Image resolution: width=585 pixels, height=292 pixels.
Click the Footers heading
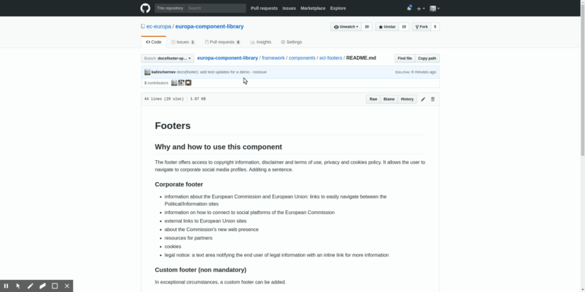pos(173,126)
